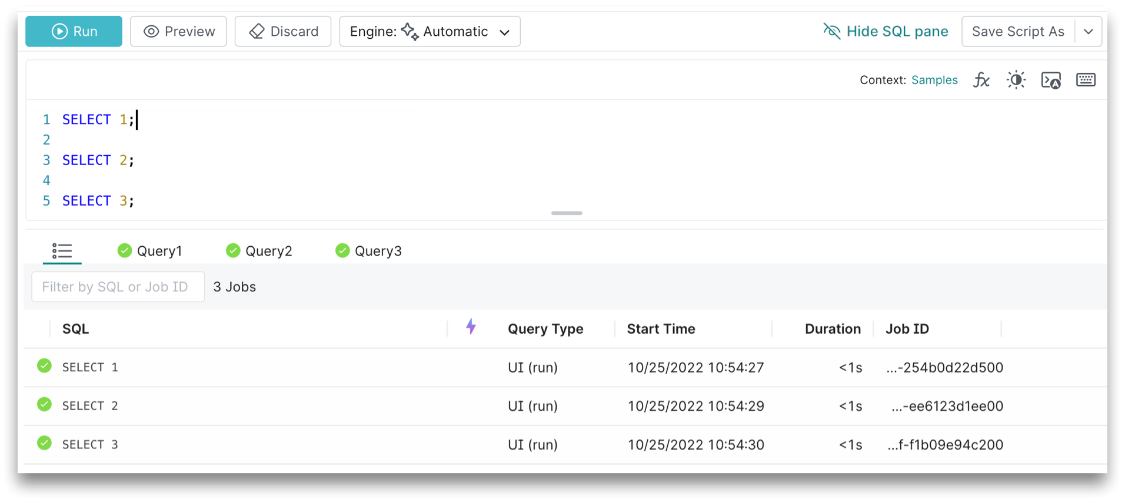Open the Engine Automatic dropdown
1125x503 pixels.
[430, 31]
